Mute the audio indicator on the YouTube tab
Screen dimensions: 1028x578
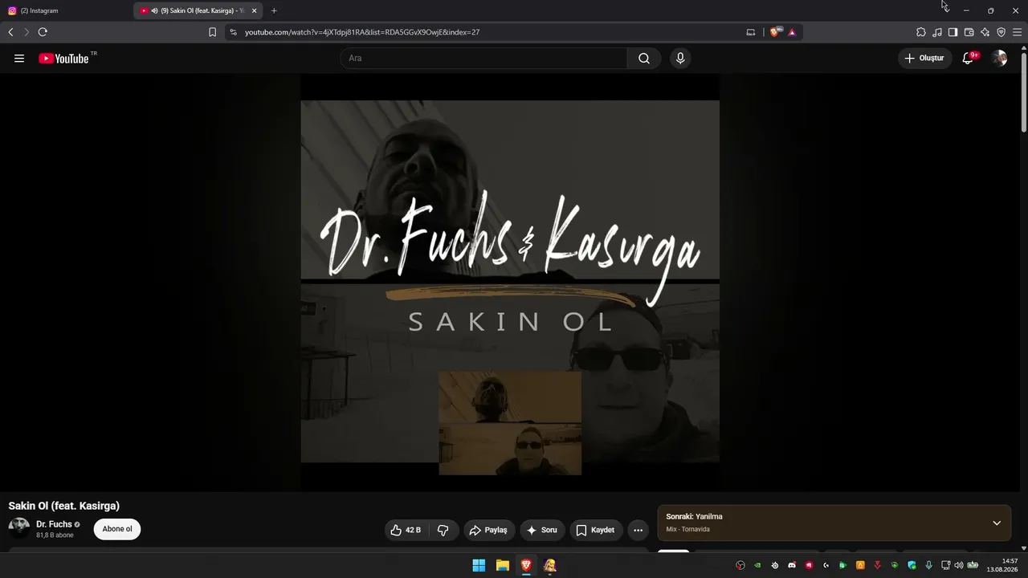click(154, 10)
